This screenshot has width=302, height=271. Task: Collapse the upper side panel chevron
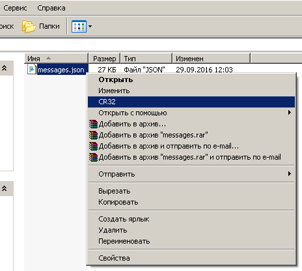point(5,68)
